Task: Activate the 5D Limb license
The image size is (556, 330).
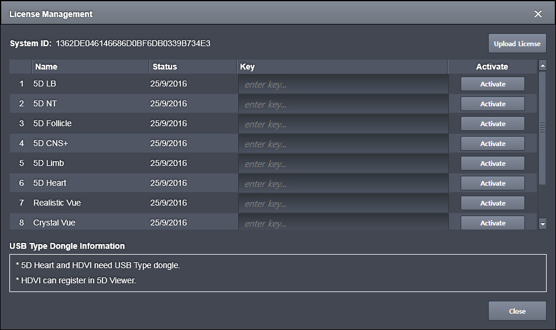Action: [492, 164]
